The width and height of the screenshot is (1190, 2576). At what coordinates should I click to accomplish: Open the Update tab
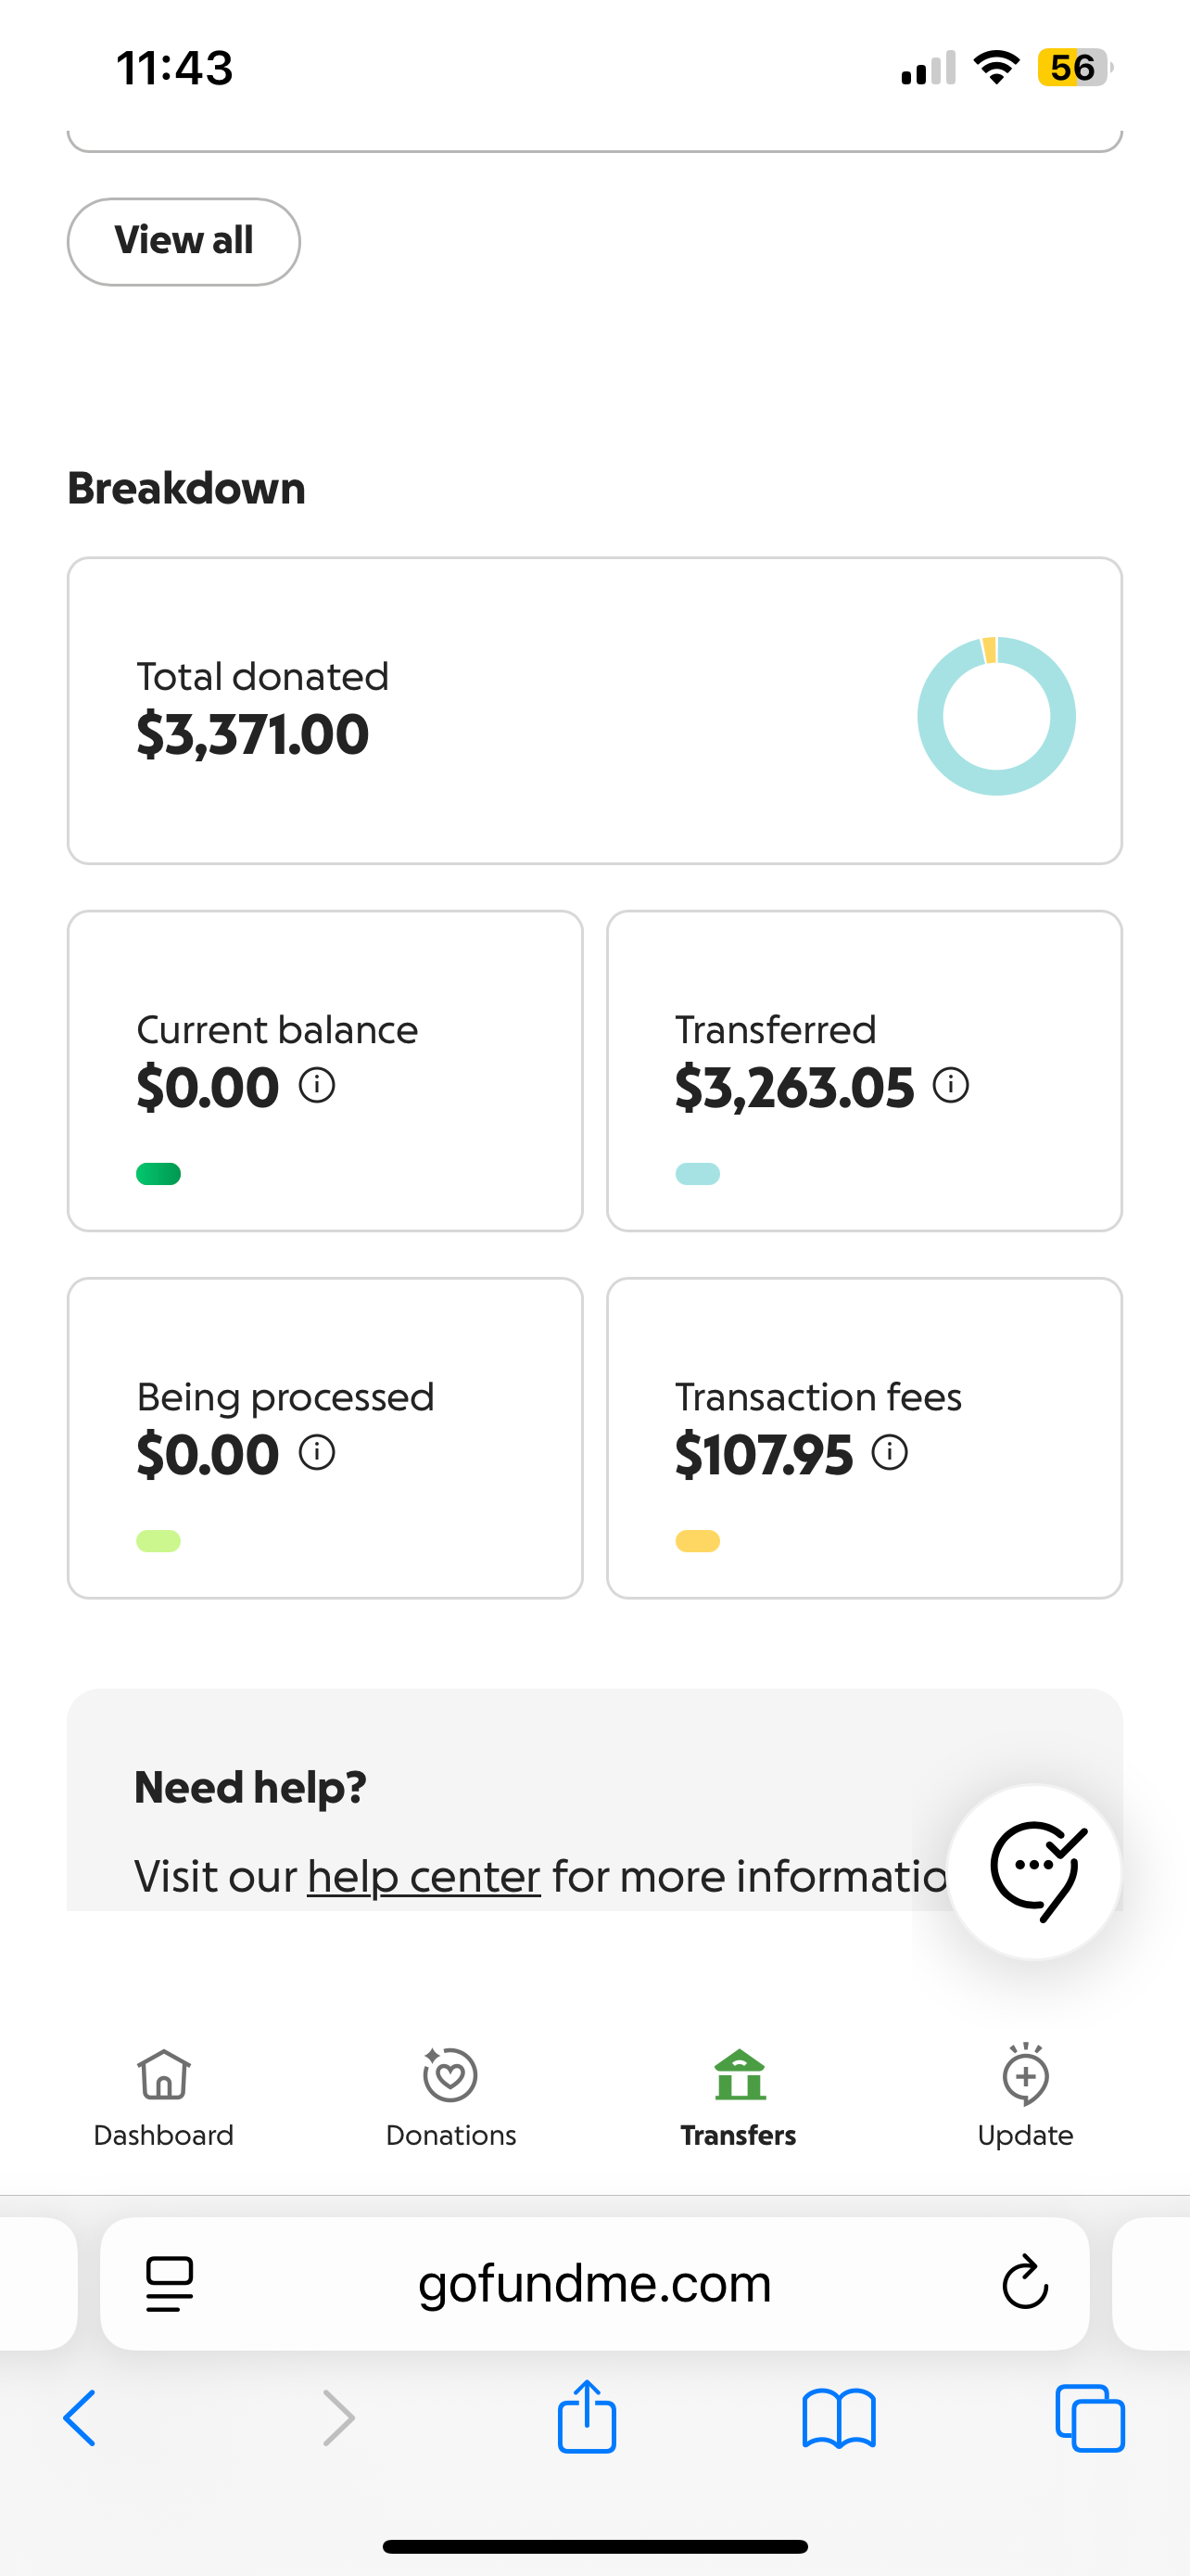1025,2095
